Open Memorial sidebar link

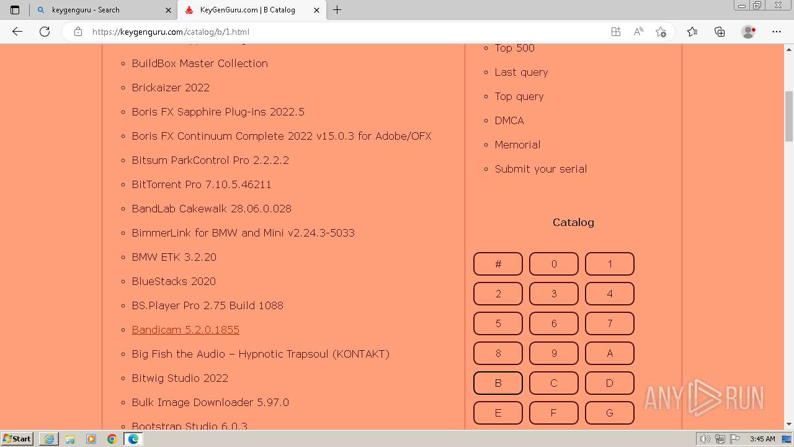(x=517, y=145)
